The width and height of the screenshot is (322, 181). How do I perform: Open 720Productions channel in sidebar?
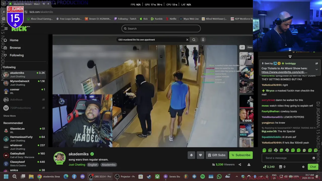coord(24,108)
